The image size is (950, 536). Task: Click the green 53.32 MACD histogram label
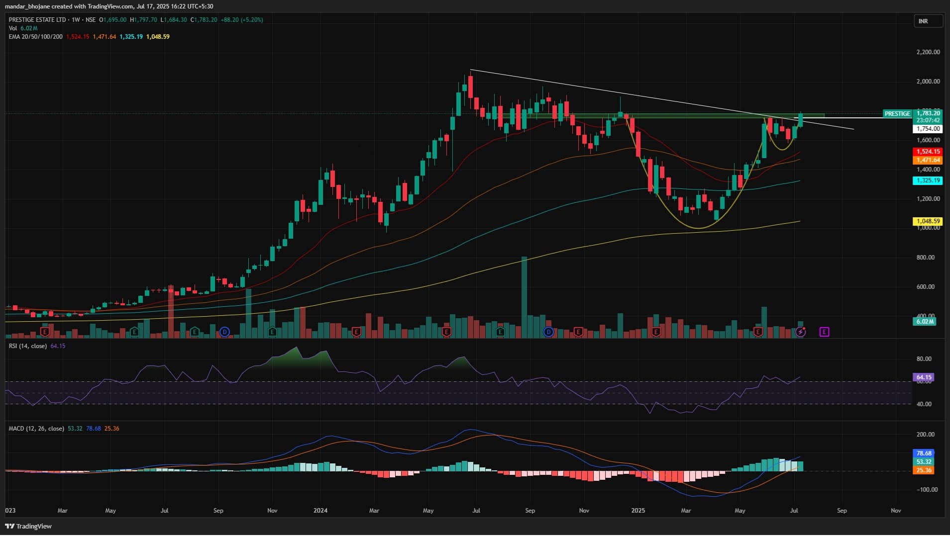[924, 462]
